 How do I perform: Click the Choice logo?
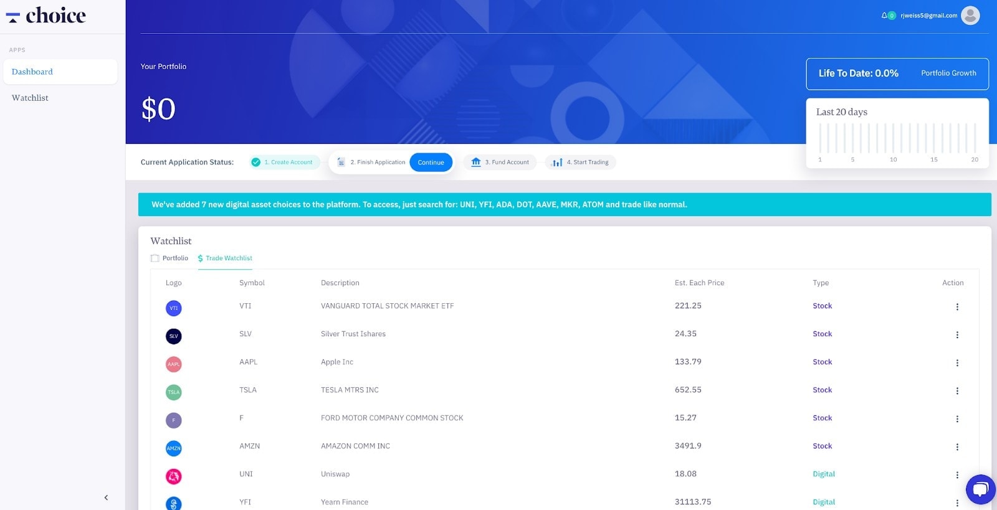pyautogui.click(x=45, y=16)
